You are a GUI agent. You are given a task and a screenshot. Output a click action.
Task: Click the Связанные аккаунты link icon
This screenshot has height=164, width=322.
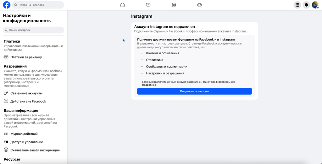coord(6,93)
